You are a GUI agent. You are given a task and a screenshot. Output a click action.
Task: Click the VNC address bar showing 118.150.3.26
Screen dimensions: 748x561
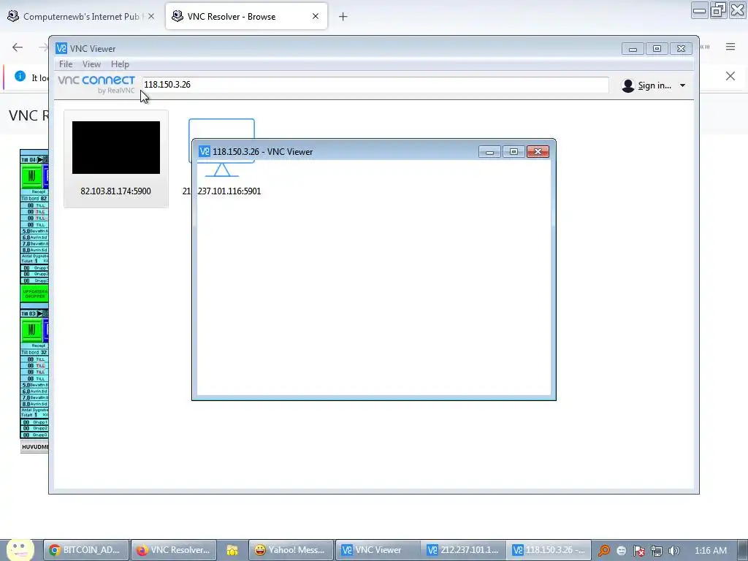click(375, 85)
